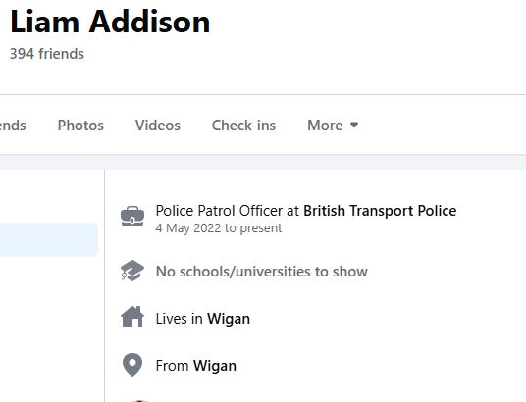The height and width of the screenshot is (402, 526).
Task: Click No schools/universities to show text
Action: click(x=262, y=272)
